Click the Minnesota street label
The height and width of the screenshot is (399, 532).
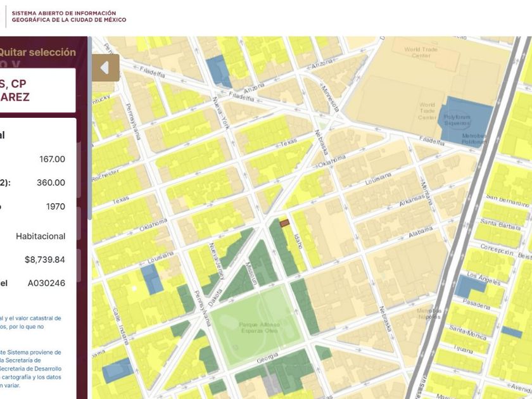pos(330,99)
